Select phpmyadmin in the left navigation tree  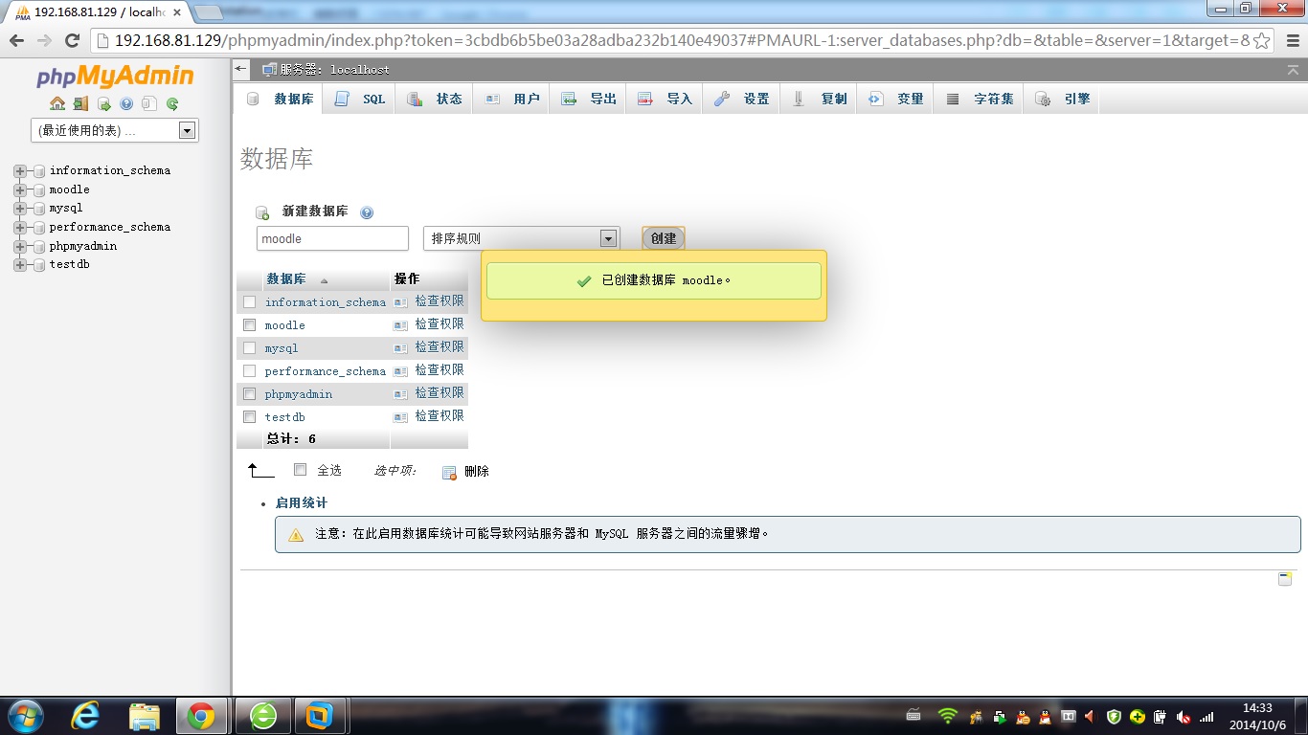(x=83, y=246)
